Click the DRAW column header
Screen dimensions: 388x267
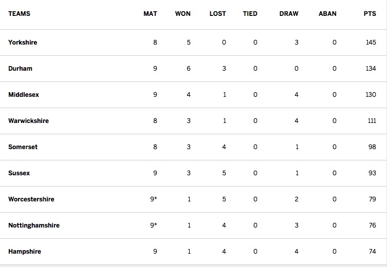tap(289, 14)
